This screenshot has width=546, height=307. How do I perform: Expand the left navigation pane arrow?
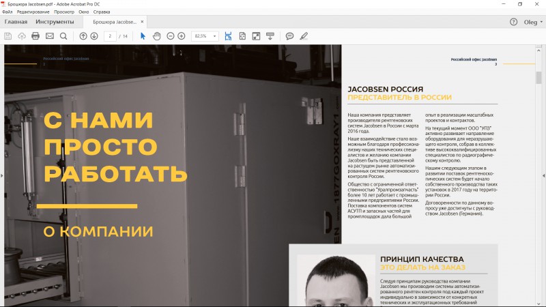click(x=2, y=175)
